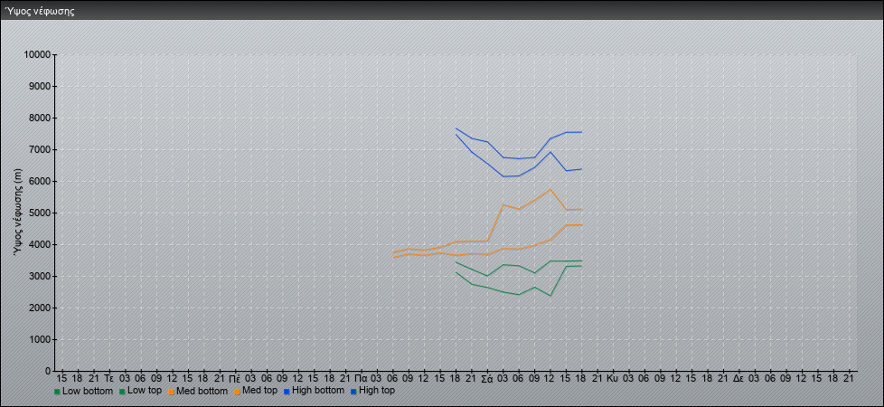Click the '6000' y-axis label
The image size is (884, 407).
(x=40, y=181)
